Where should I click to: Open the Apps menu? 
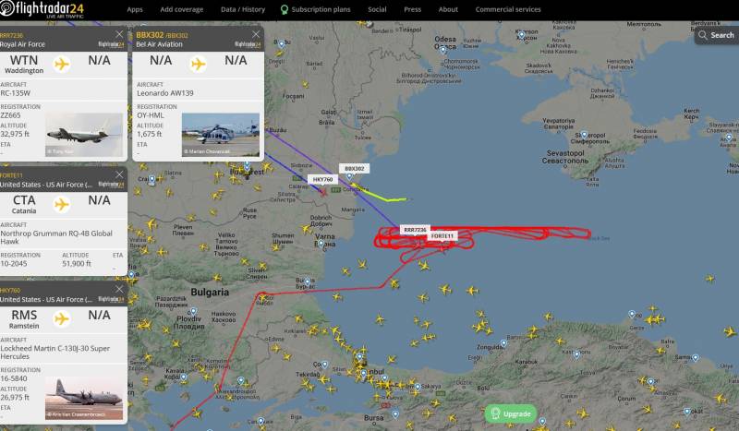tap(135, 9)
